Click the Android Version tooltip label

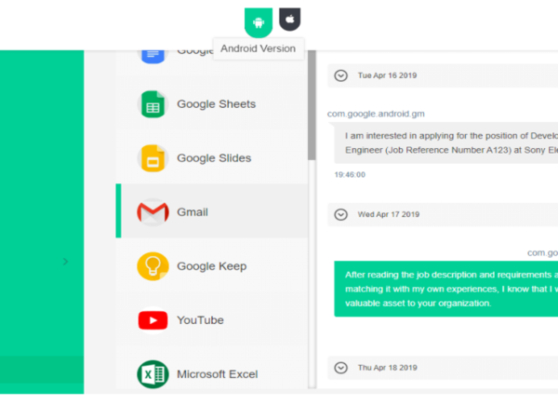click(258, 48)
